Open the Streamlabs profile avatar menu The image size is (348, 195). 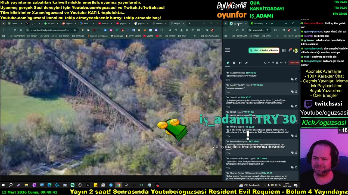tap(296, 50)
